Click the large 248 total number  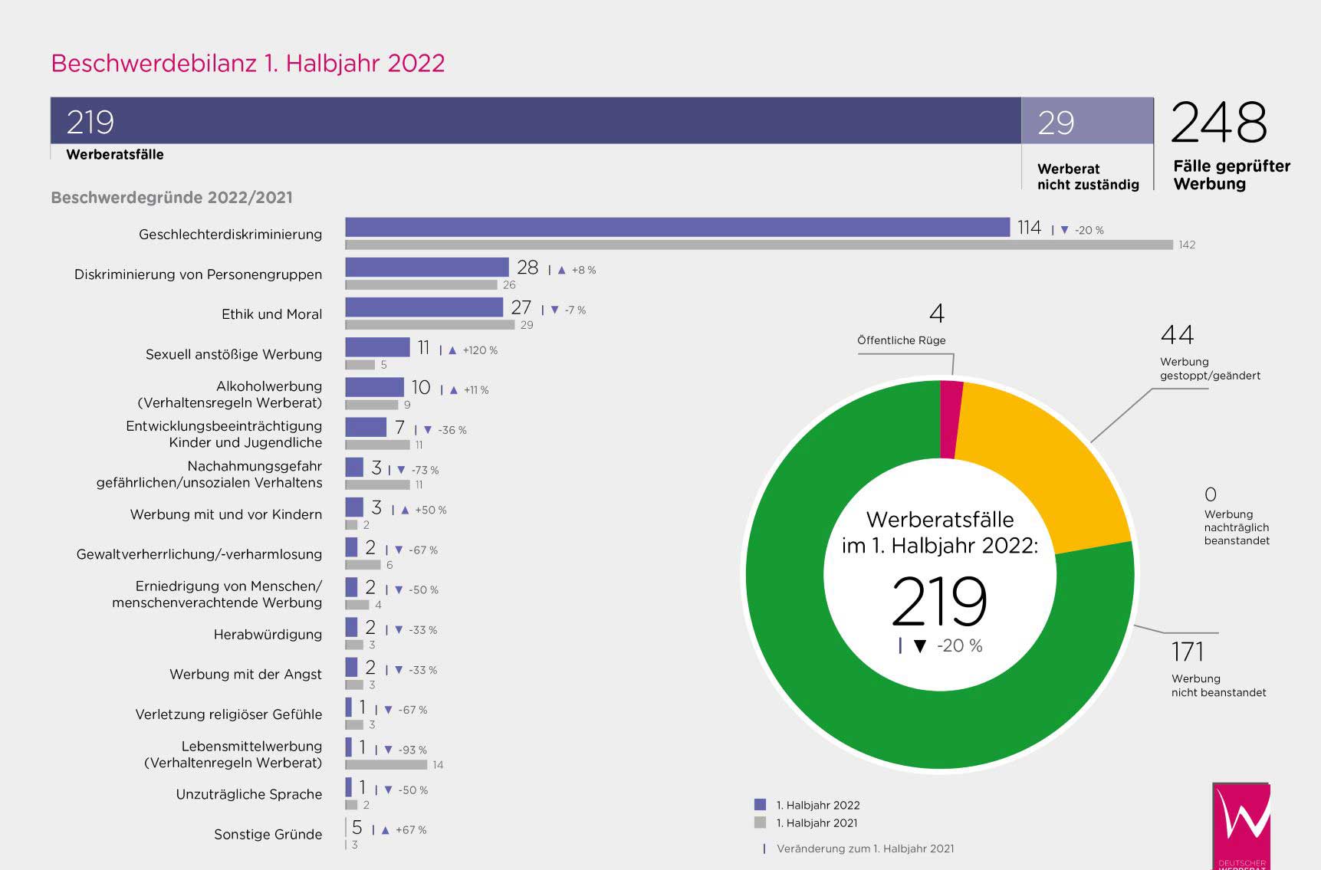pyautogui.click(x=1219, y=123)
